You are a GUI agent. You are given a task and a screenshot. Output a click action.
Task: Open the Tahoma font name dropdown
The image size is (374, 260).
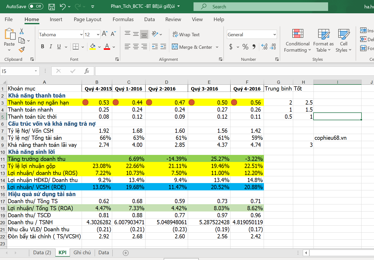(81, 35)
